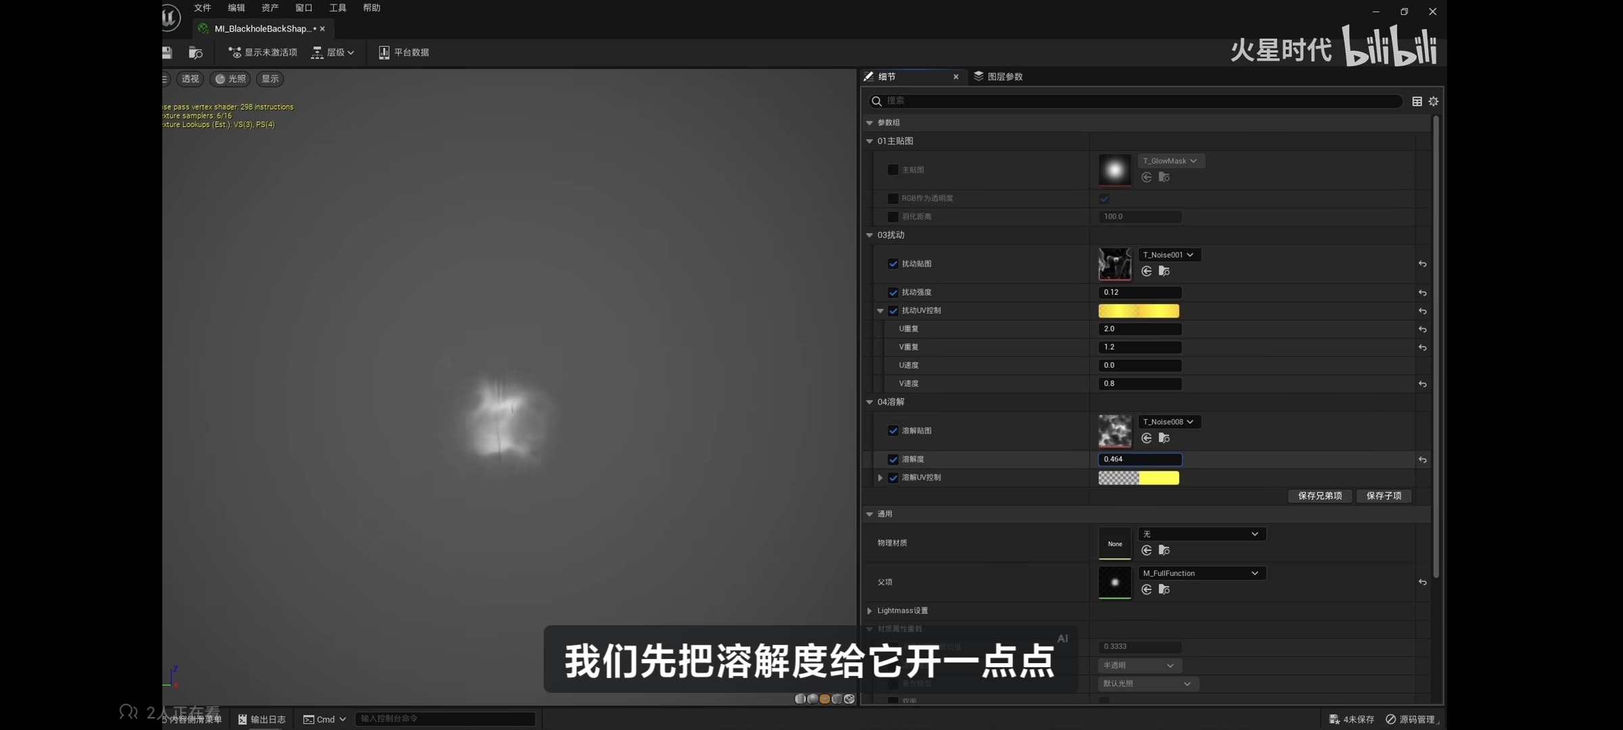Click browse-to-asset icon in the toolbar
The height and width of the screenshot is (730, 1623).
tap(195, 52)
